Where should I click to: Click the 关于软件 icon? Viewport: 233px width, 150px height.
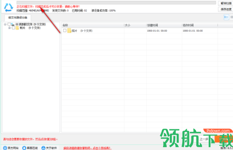click(x=43, y=148)
